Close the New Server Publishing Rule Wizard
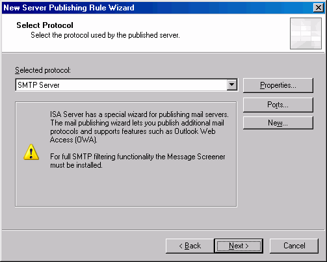 click(x=319, y=8)
